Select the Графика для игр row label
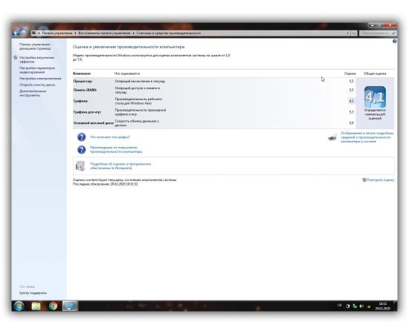The width and height of the screenshot is (409, 334). click(x=87, y=112)
